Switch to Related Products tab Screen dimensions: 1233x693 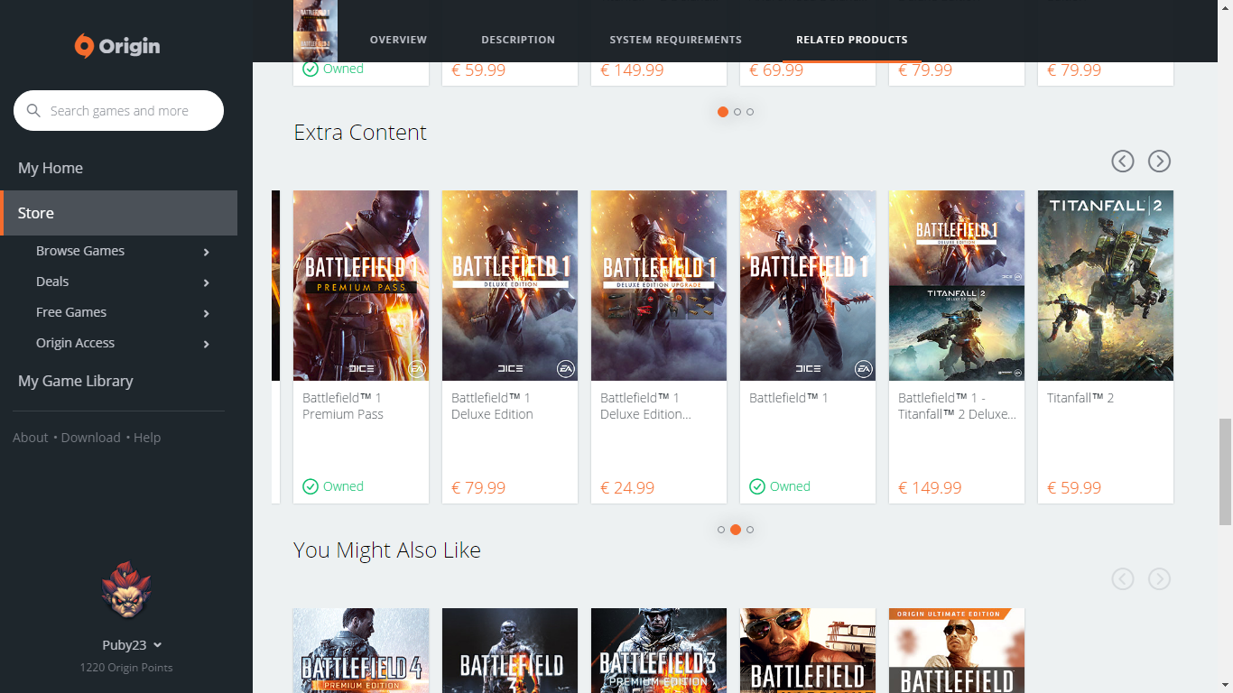[x=852, y=40]
